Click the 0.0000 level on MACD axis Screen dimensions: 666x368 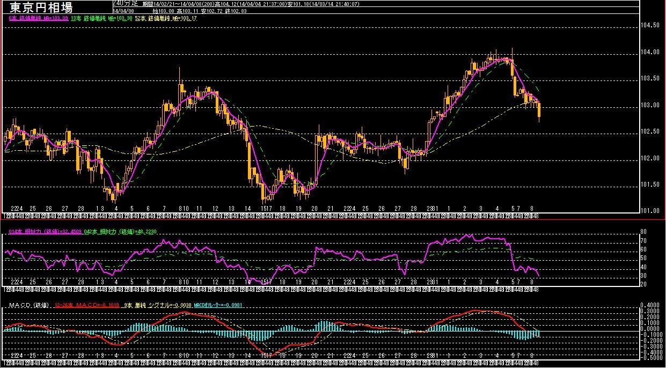[651, 328]
